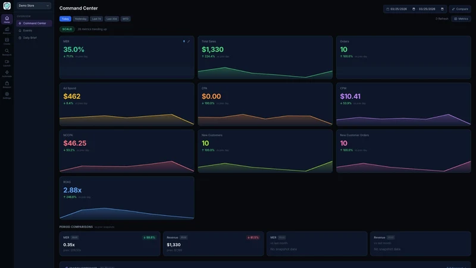Select the Last 7d range tab
This screenshot has height=268, width=476.
[x=96, y=19]
